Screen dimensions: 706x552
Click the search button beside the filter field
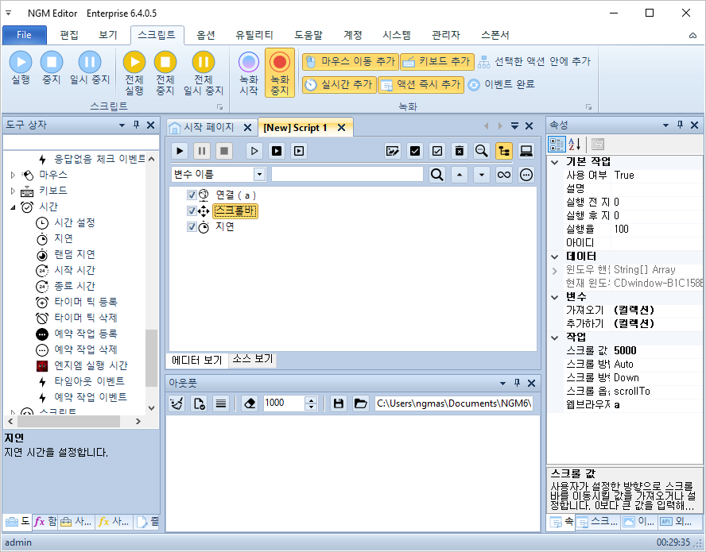(436, 175)
